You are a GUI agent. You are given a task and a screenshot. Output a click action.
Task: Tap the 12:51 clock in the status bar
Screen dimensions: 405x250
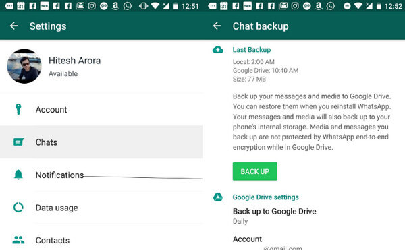tap(190, 6)
